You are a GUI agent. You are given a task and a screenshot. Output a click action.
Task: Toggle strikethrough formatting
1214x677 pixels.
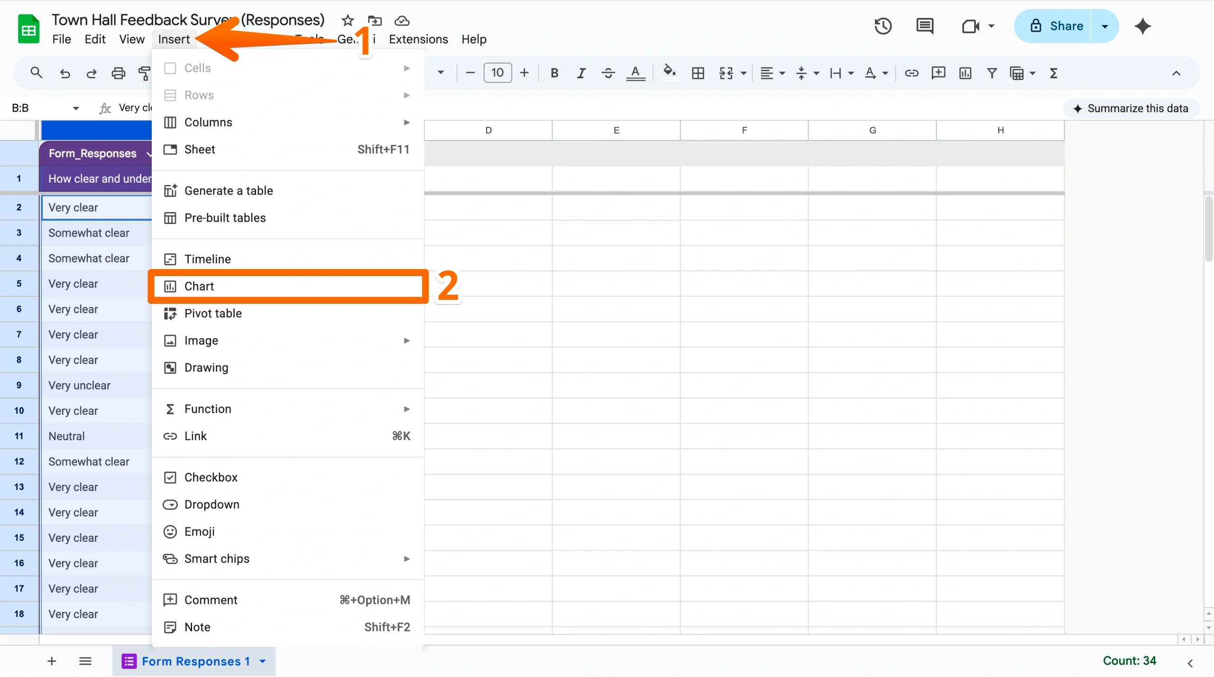click(x=607, y=73)
